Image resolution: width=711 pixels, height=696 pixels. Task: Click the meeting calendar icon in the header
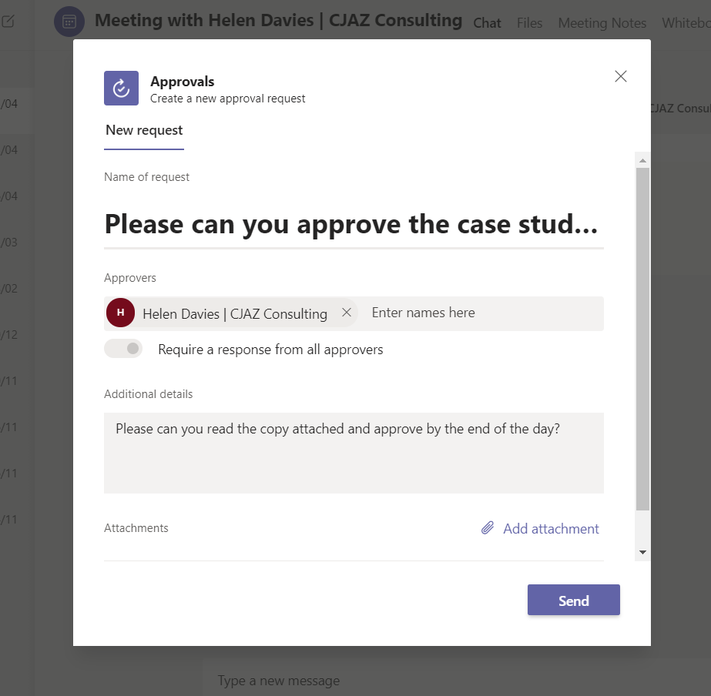coord(69,22)
